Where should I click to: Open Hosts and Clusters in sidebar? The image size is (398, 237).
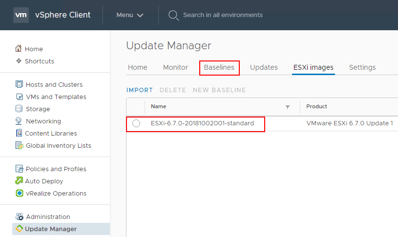pyautogui.click(x=54, y=84)
